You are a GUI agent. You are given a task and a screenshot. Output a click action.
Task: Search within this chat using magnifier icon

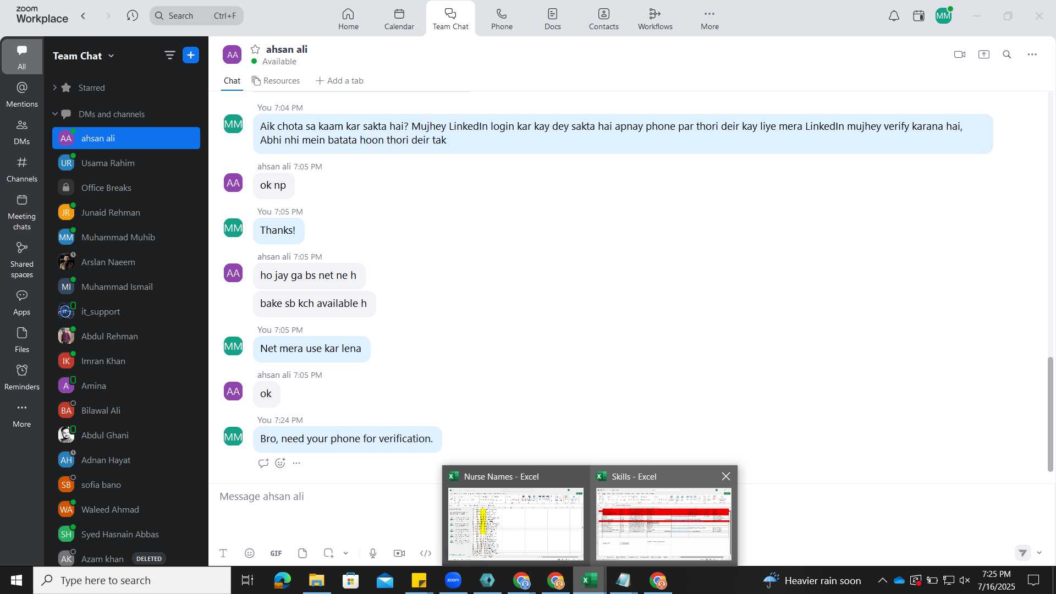pyautogui.click(x=1007, y=54)
